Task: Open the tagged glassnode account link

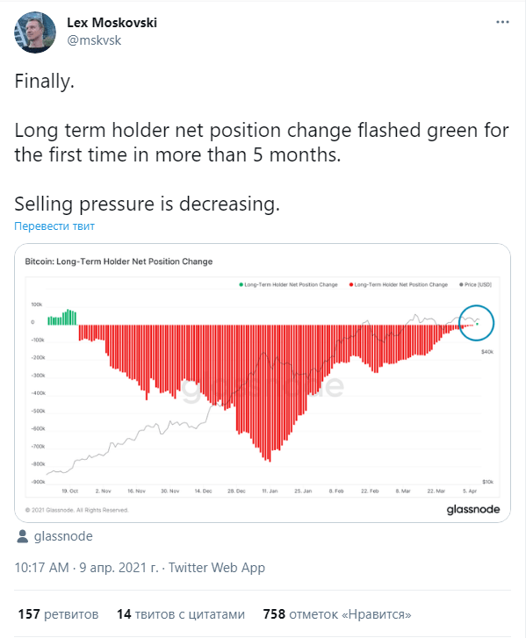Action: 63,536
